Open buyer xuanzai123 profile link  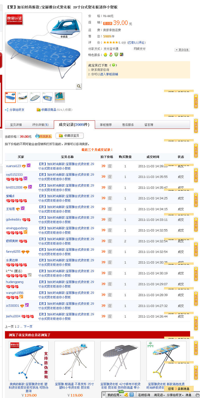click(14, 166)
